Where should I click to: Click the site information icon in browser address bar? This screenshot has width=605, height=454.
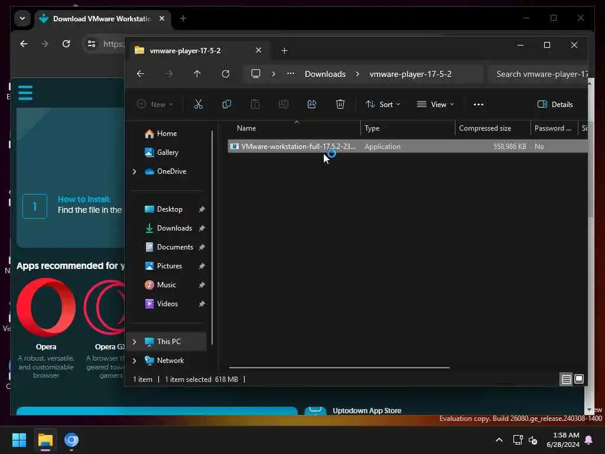coord(92,44)
